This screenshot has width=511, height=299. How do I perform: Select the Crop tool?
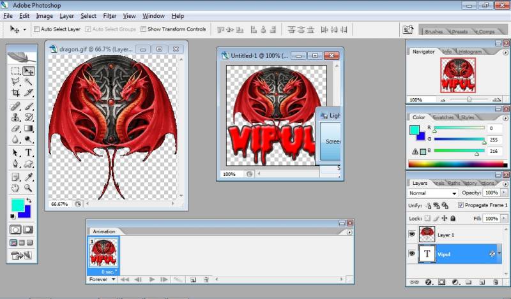pyautogui.click(x=15, y=92)
